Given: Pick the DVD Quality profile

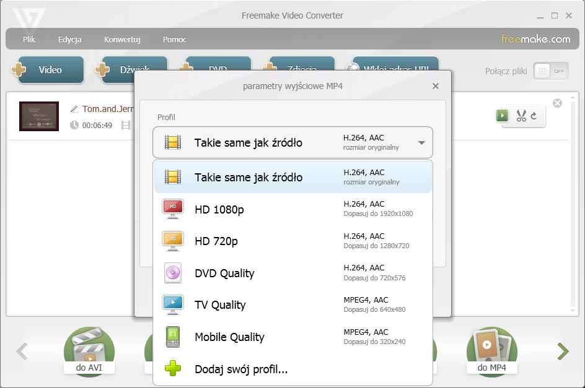Looking at the screenshot, I should pos(292,273).
